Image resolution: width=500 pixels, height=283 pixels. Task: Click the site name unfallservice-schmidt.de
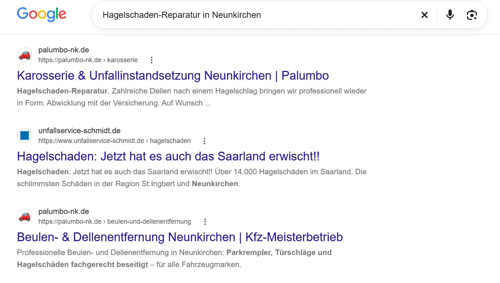point(79,131)
